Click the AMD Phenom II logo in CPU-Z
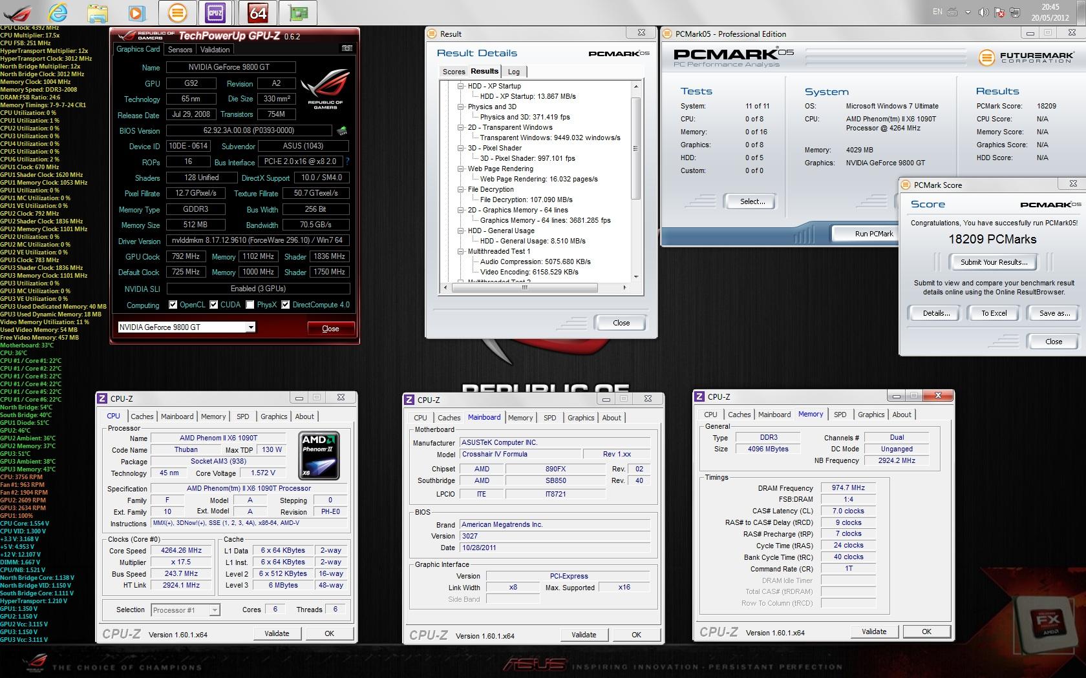Image resolution: width=1086 pixels, height=678 pixels. pyautogui.click(x=320, y=456)
